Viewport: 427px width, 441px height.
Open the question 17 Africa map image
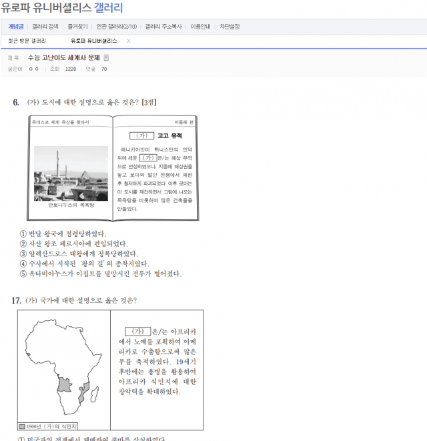coord(111,370)
